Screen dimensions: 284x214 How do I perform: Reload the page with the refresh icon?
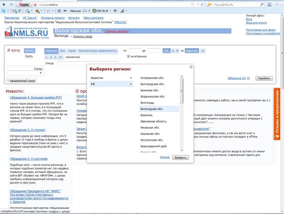click(x=202, y=5)
